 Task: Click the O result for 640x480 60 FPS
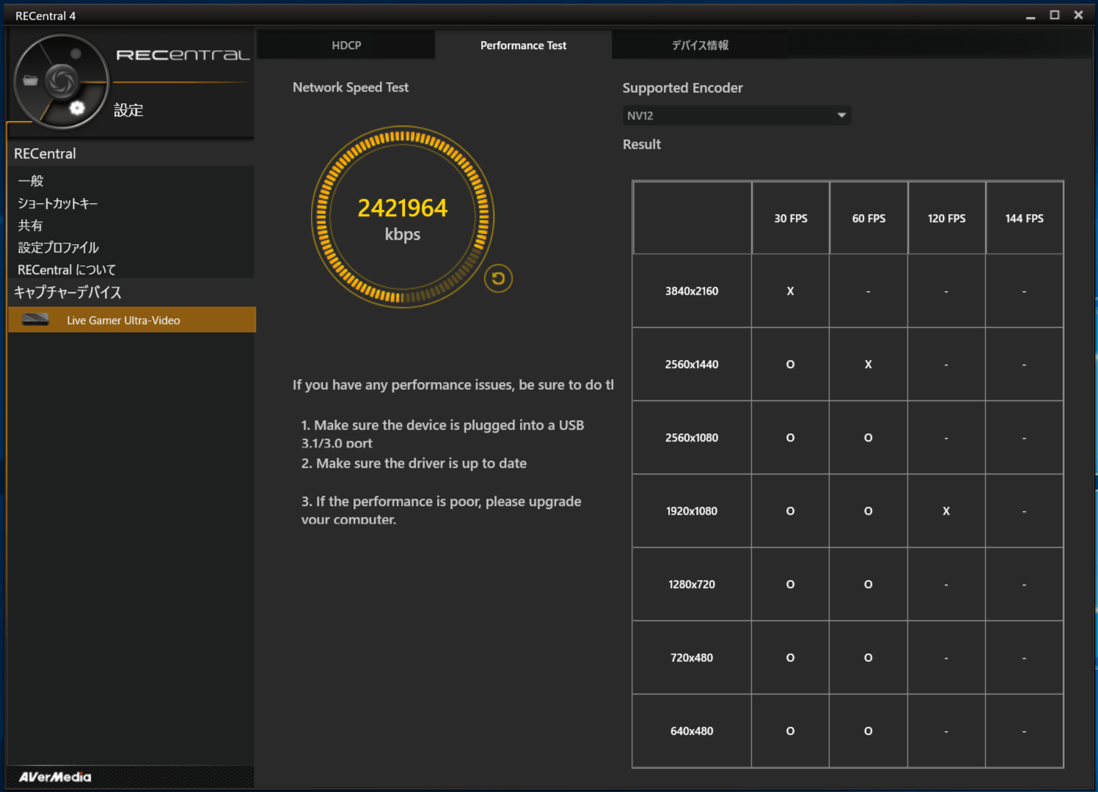[868, 731]
